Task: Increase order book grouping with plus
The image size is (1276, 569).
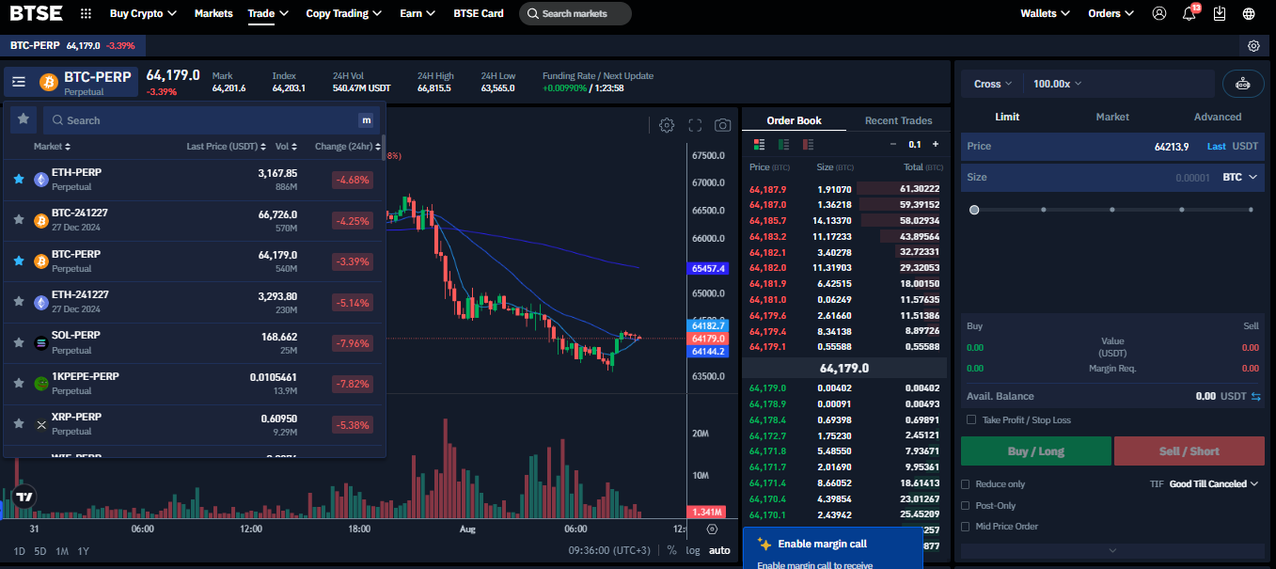Action: coord(935,144)
